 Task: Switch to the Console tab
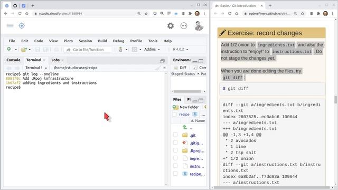13,60
